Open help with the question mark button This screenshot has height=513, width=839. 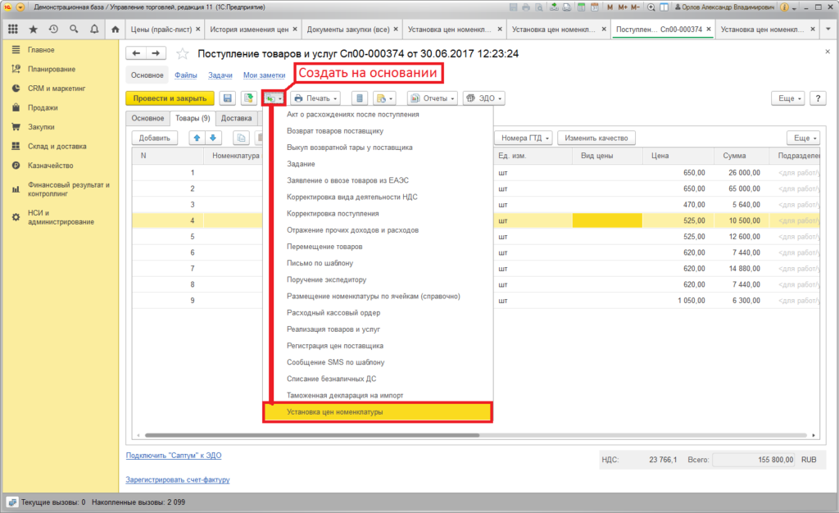point(817,98)
